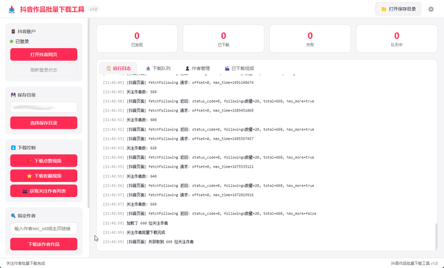
Task: Click the 刷新登录状态 button
Action: click(44, 70)
